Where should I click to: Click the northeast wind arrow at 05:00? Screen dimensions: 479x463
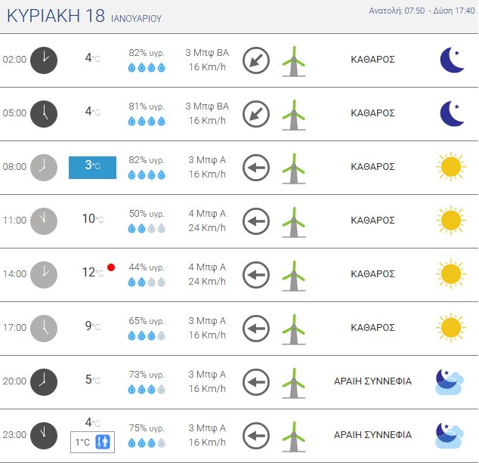(256, 113)
